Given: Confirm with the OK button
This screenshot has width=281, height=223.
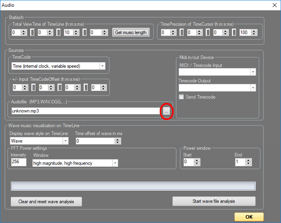Looking at the screenshot, I should (249, 217).
